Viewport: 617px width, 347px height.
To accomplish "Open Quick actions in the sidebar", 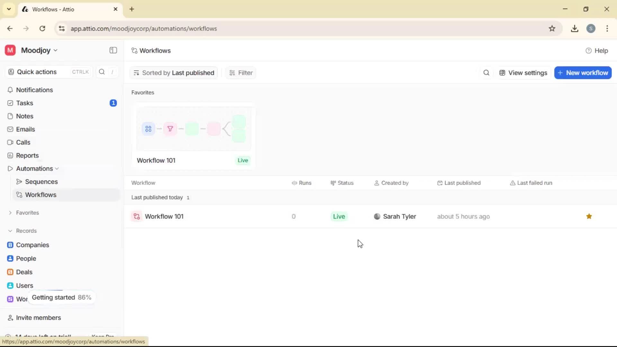I will click(36, 72).
